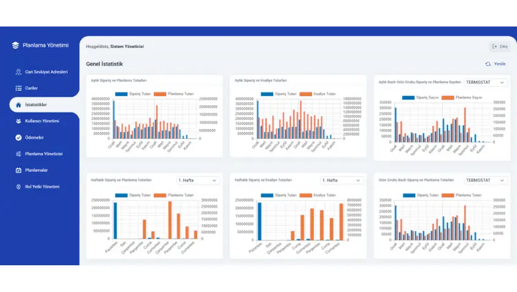Click the Planlama Yönetimi stack logo icon
Image resolution: width=517 pixels, height=292 pixels.
(16, 46)
